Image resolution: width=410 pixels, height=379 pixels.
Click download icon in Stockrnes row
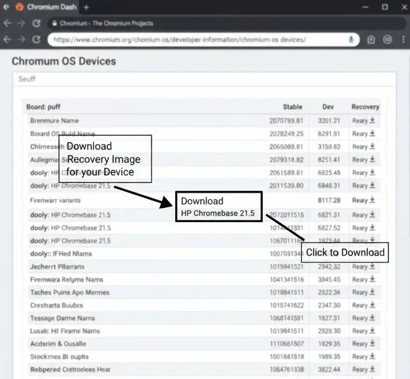tap(372, 357)
